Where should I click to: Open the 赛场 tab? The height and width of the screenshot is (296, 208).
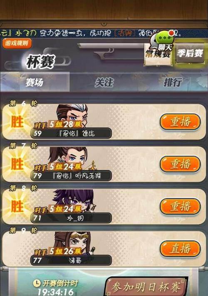(35, 82)
